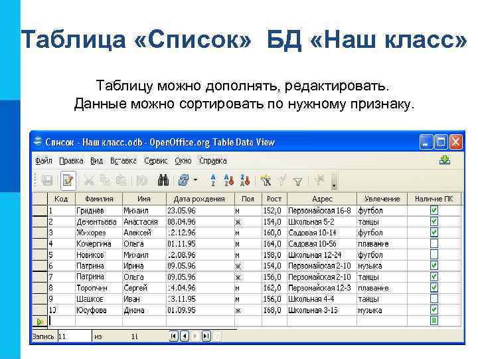
Task: Toggle the Edit Data toolbar button
Action: [68, 181]
